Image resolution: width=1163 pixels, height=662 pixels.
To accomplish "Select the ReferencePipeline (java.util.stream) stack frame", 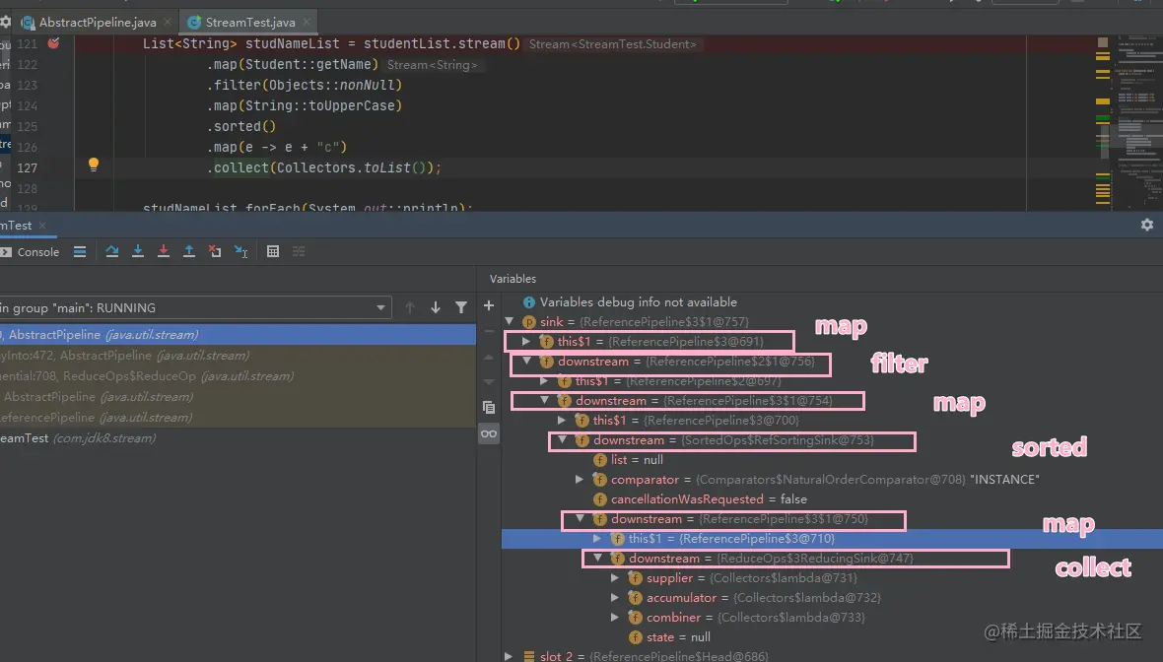I will (238, 418).
